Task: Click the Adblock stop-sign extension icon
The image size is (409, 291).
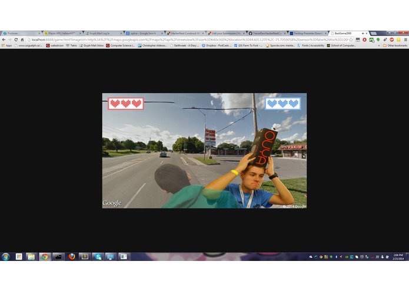Action: (391, 39)
